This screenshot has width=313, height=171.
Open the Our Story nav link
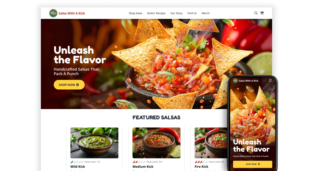(x=176, y=13)
